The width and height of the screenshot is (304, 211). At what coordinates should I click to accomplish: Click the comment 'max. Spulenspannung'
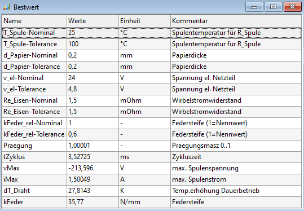[x=205, y=168]
